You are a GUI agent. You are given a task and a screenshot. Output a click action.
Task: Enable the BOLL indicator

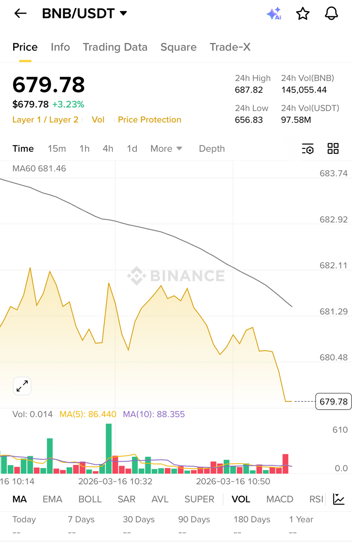[90, 499]
